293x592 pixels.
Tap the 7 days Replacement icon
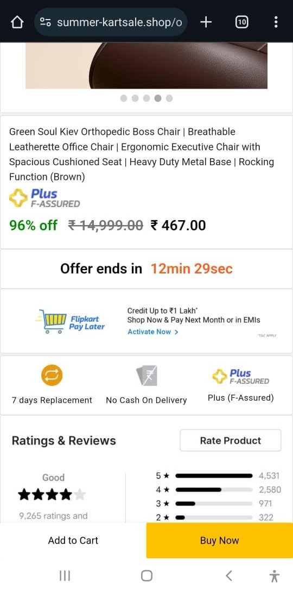(x=52, y=375)
